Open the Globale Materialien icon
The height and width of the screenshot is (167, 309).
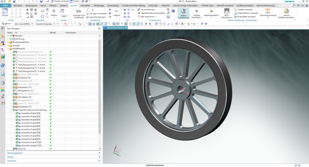point(196,11)
